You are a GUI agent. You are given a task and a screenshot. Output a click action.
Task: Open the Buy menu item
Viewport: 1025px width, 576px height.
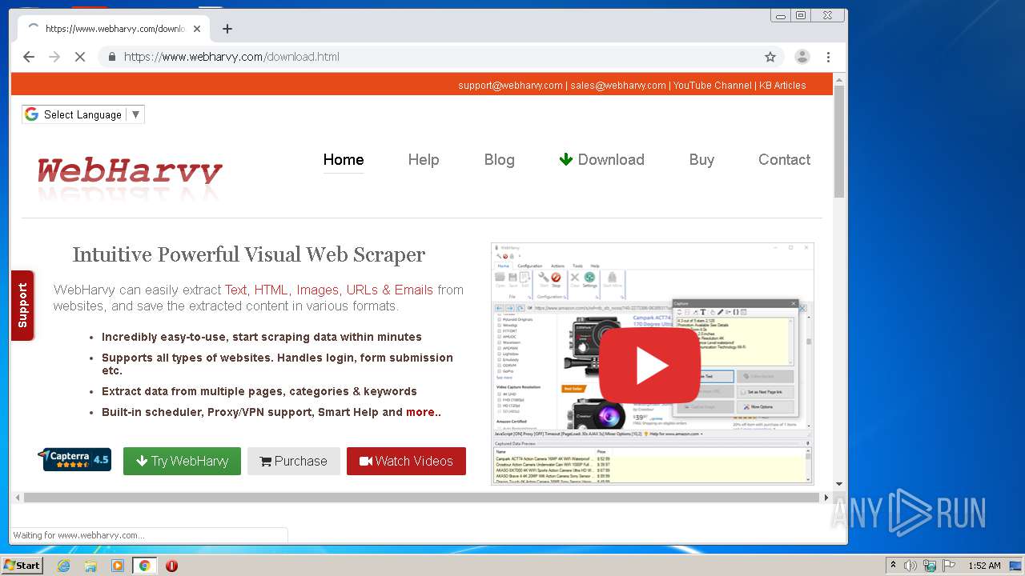click(x=701, y=159)
